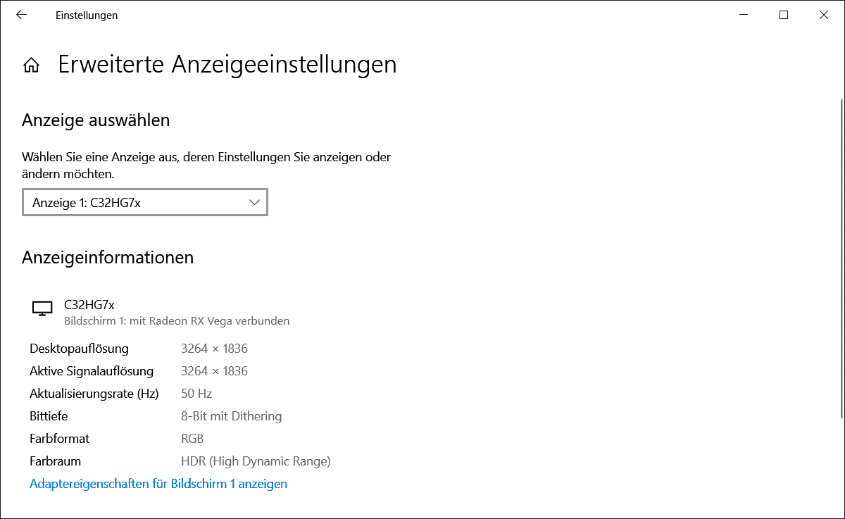Click the Desktopauflösung label
Viewport: 845px width, 519px height.
[x=79, y=349]
